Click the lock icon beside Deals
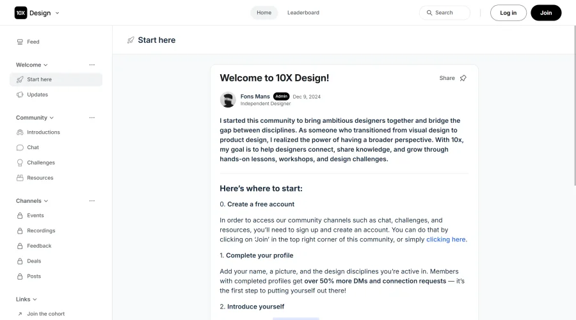The width and height of the screenshot is (576, 320). (20, 261)
